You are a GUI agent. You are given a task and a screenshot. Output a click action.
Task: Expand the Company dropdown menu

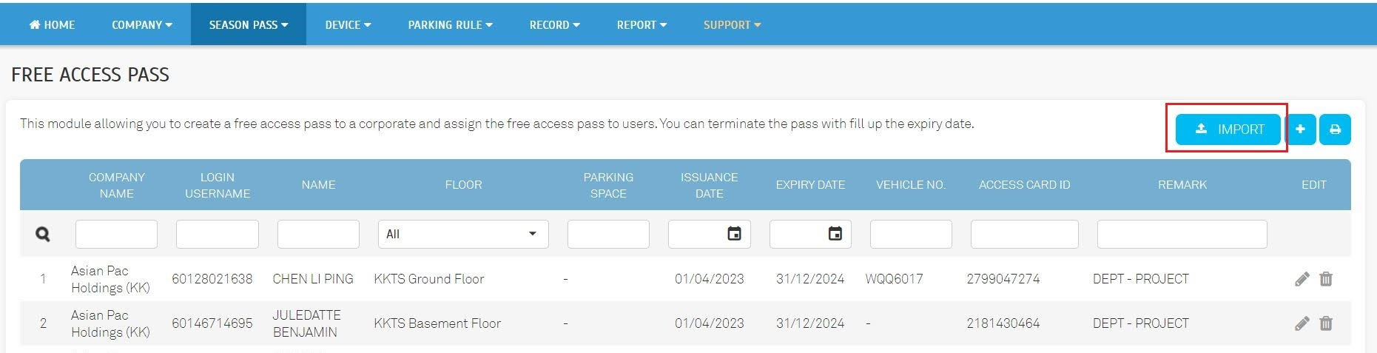[141, 24]
